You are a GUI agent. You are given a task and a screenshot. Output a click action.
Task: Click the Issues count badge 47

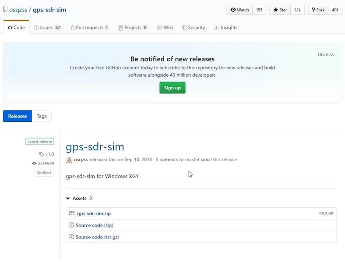[58, 28]
